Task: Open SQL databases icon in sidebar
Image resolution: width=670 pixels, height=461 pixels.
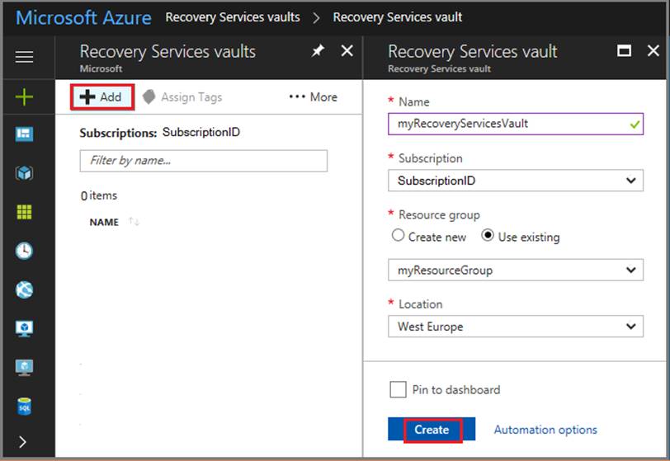Action: coord(24,406)
